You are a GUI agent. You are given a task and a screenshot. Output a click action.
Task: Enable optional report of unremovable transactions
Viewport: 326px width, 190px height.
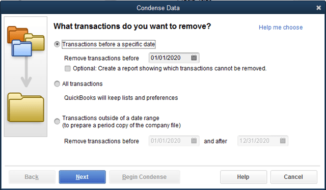click(68, 68)
